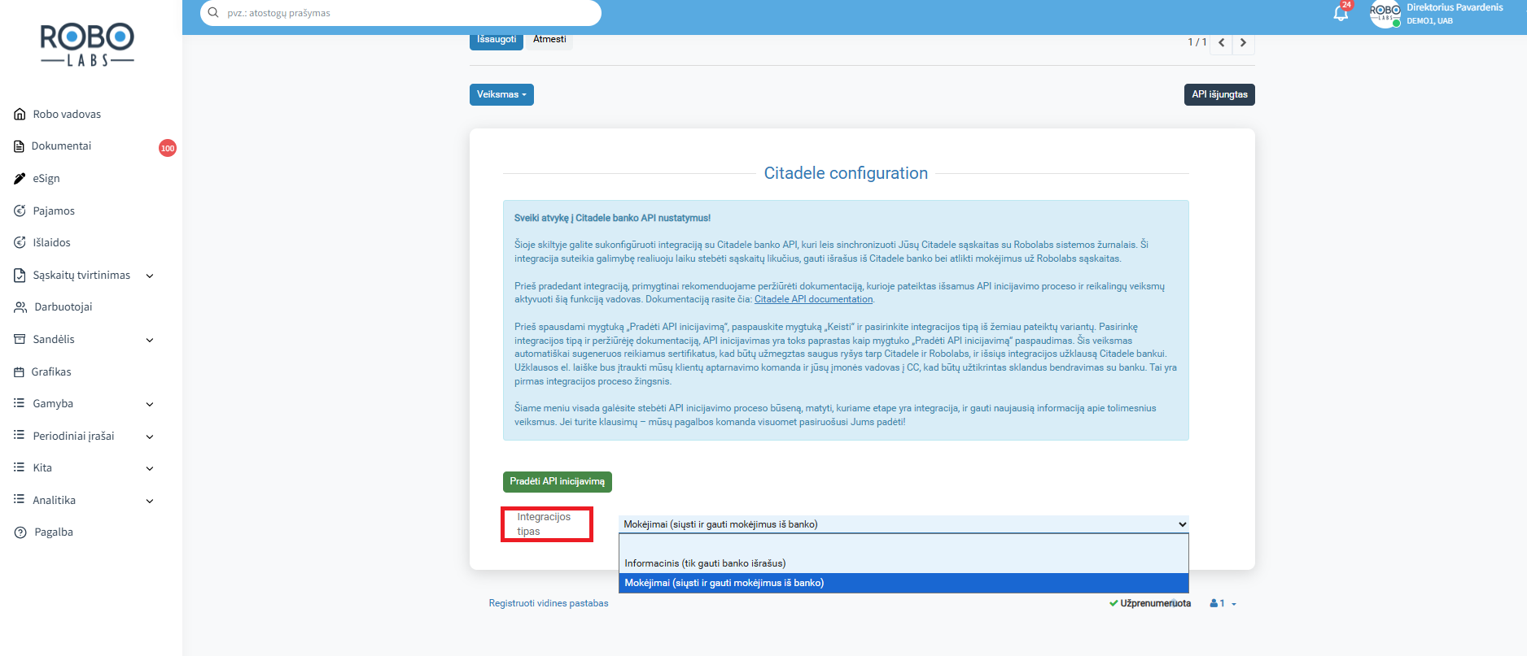Click the Grafikas calendar icon

[20, 372]
